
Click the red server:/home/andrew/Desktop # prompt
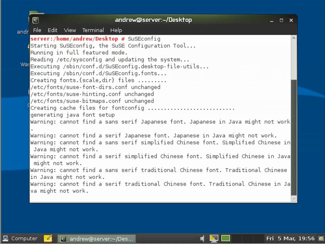(x=78, y=39)
